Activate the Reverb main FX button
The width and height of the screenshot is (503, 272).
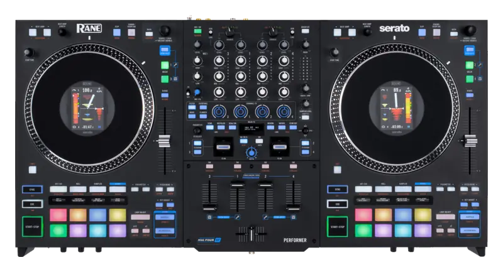(x=270, y=127)
